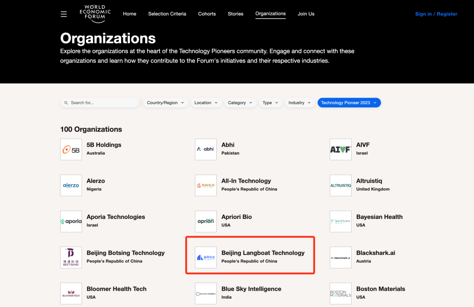Open the AIVF logo tile
Screen dimensions: 474x307
pyautogui.click(x=341, y=149)
